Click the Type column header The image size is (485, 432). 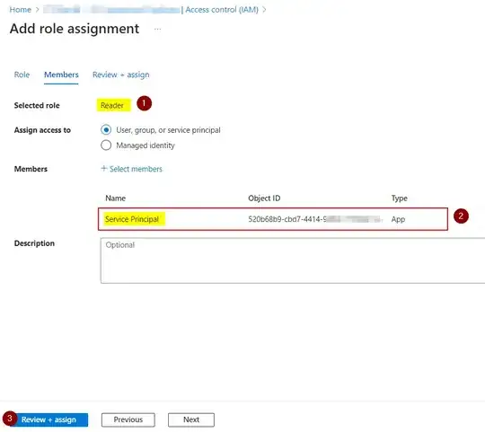pos(400,198)
